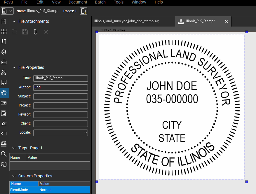Click the document profile icon button
256x194 pixels.
[x=4, y=11]
